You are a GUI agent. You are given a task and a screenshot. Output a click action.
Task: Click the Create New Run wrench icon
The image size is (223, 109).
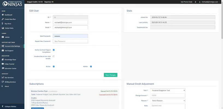[x=3, y=19]
